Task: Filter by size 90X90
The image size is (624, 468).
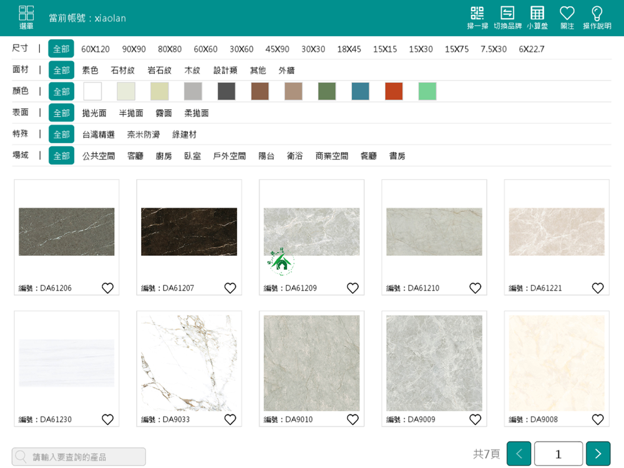Action: point(134,49)
